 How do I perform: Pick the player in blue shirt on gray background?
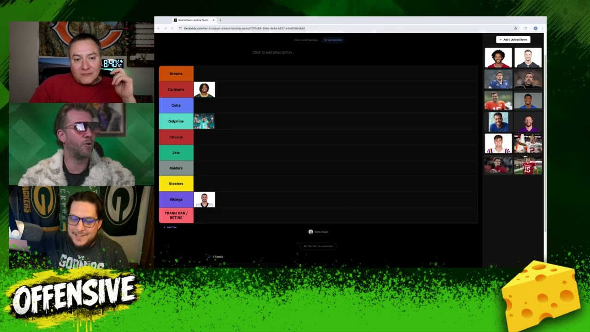click(528, 101)
